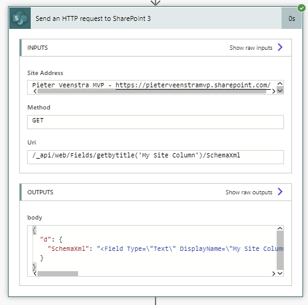Click Site Address scroll right arrow
The width and height of the screenshot is (308, 305).
click(274, 91)
